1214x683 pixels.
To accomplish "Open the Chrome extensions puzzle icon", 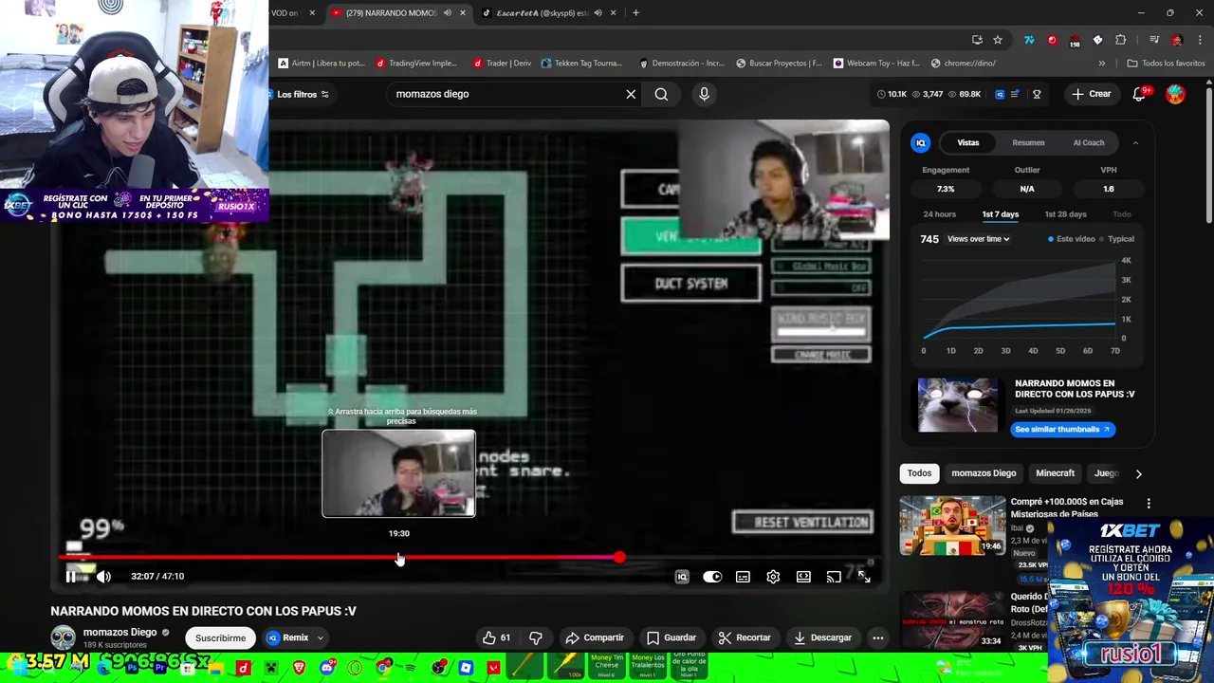I will (1121, 40).
